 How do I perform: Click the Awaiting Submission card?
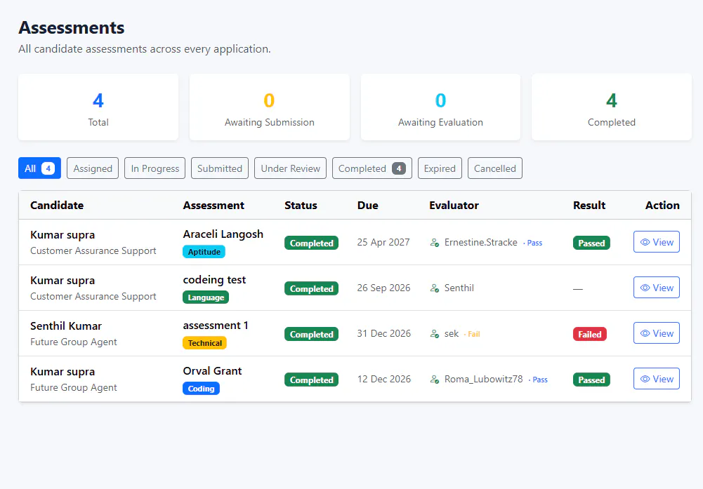(270, 107)
